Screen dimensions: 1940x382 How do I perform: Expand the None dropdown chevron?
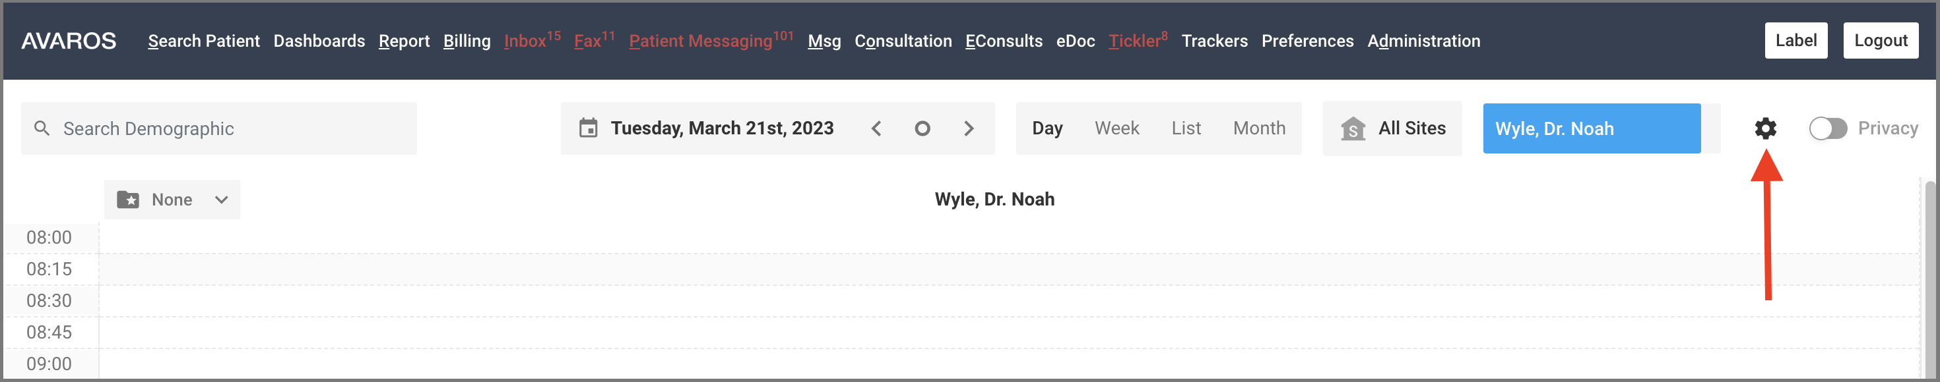(222, 200)
